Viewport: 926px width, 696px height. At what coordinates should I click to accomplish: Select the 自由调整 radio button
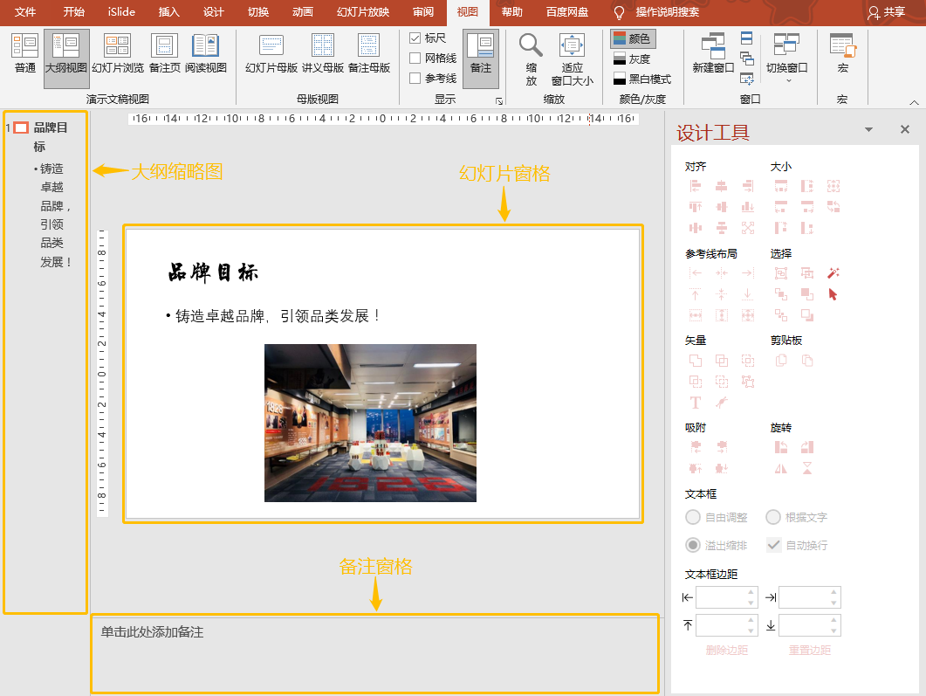[x=693, y=517]
